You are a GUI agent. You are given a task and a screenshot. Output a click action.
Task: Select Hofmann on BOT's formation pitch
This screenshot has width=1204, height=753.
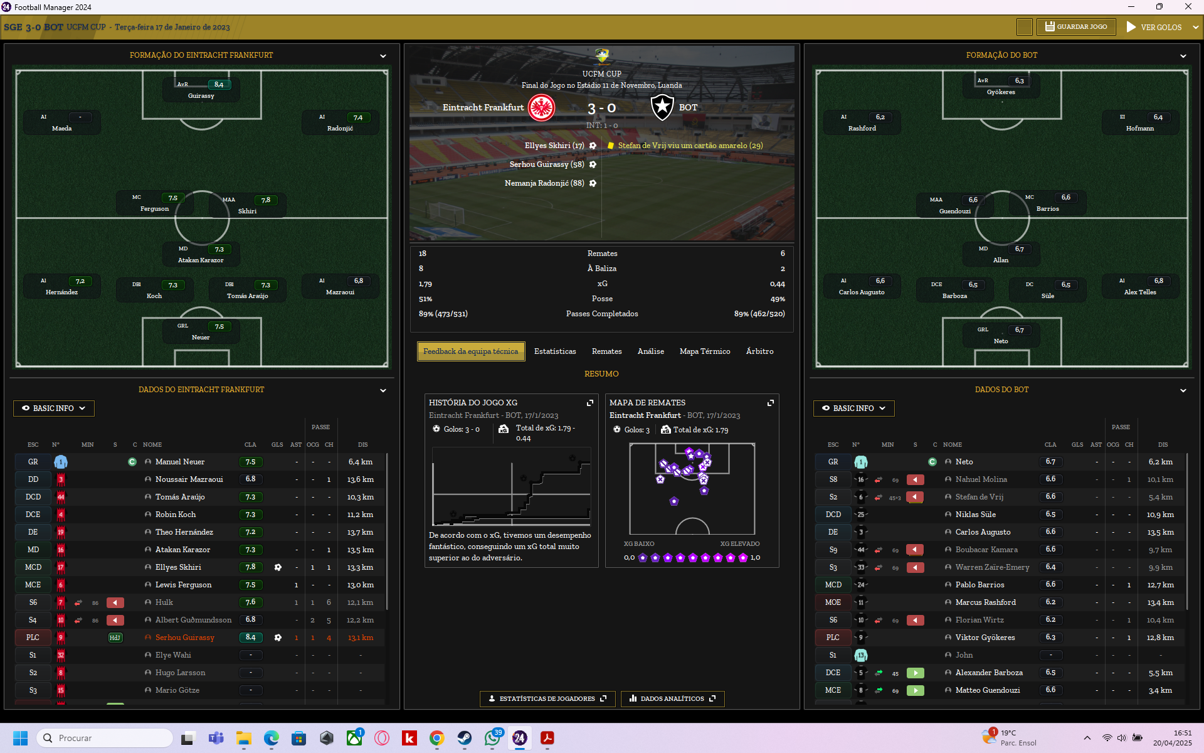click(1140, 122)
